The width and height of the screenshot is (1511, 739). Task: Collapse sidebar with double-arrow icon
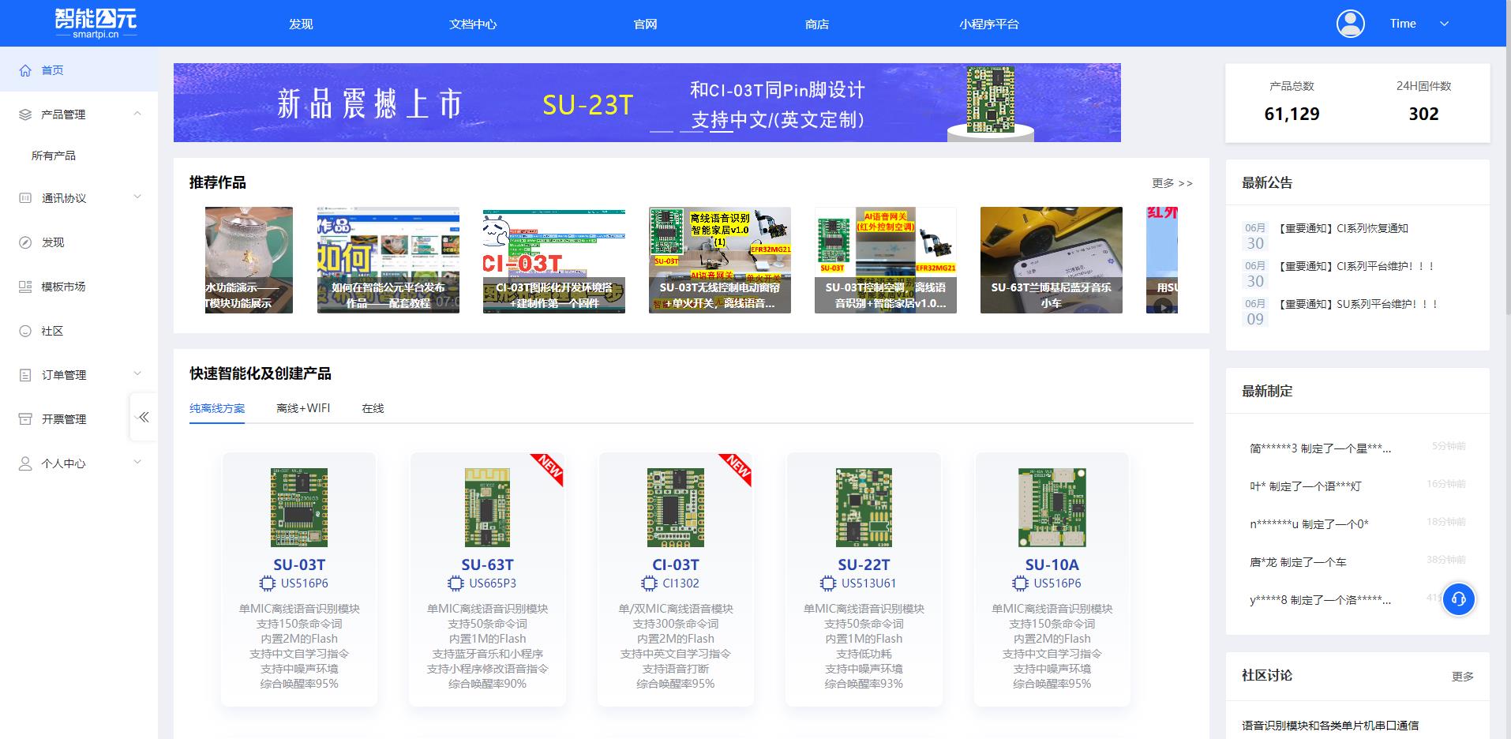coord(144,417)
